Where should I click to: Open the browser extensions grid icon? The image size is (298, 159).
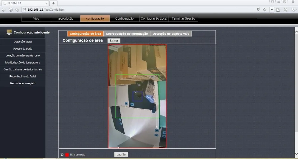[x=278, y=10]
